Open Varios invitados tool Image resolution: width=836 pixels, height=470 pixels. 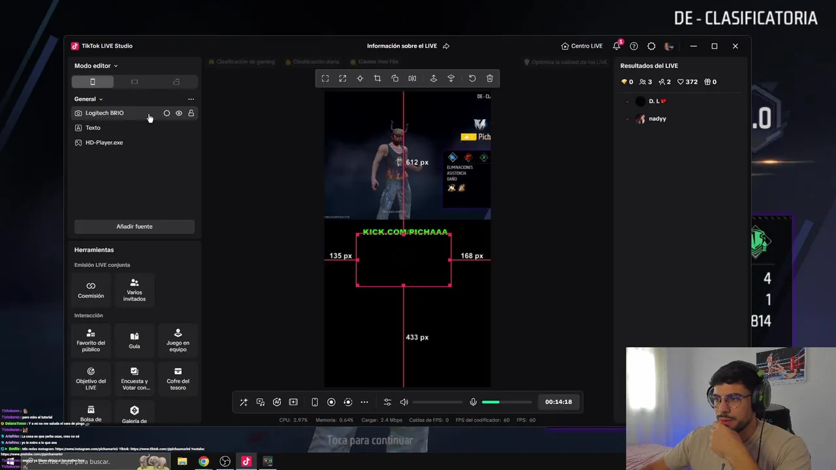(x=135, y=290)
